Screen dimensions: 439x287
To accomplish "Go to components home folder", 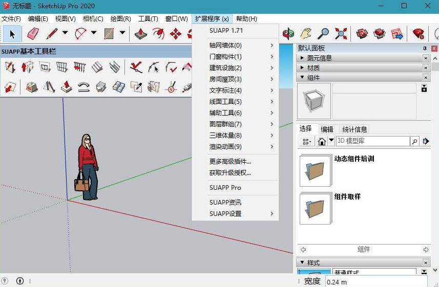I will coord(322,141).
